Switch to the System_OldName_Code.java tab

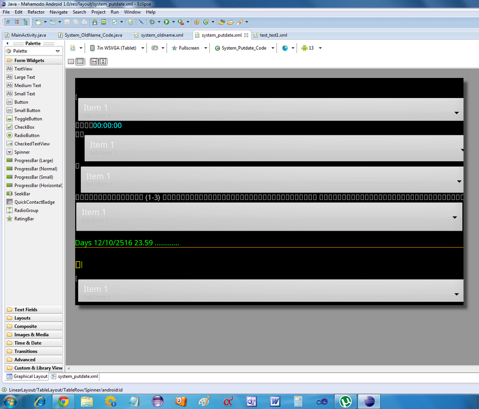[x=91, y=35]
